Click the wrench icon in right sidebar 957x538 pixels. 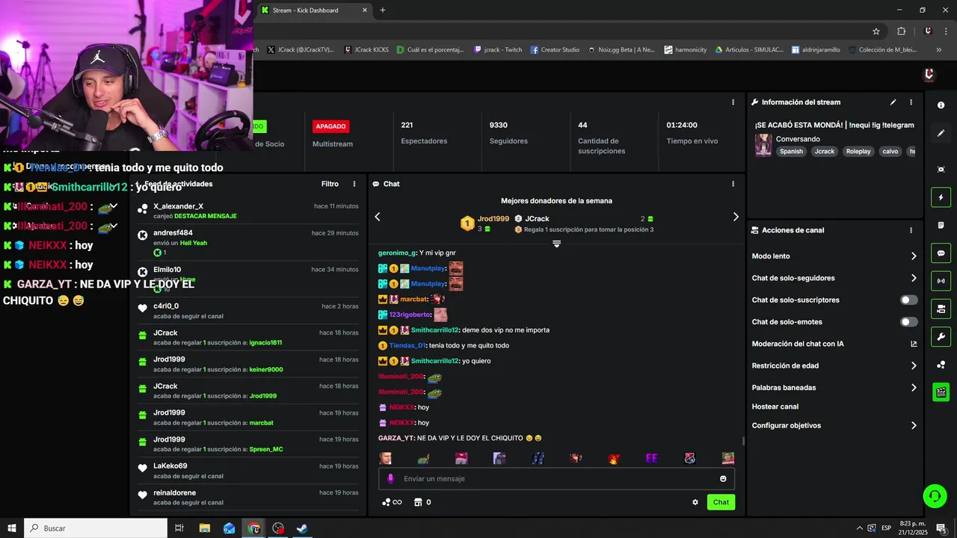(x=941, y=336)
